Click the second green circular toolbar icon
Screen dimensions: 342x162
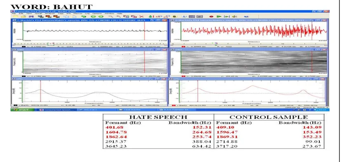(101, 16)
